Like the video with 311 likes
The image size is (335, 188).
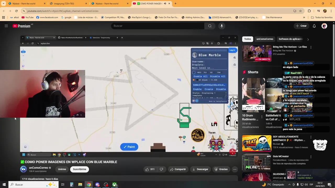[x=150, y=169]
